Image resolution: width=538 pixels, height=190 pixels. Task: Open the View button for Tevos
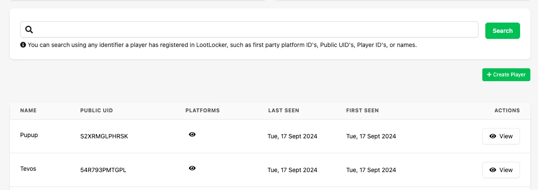(x=501, y=170)
